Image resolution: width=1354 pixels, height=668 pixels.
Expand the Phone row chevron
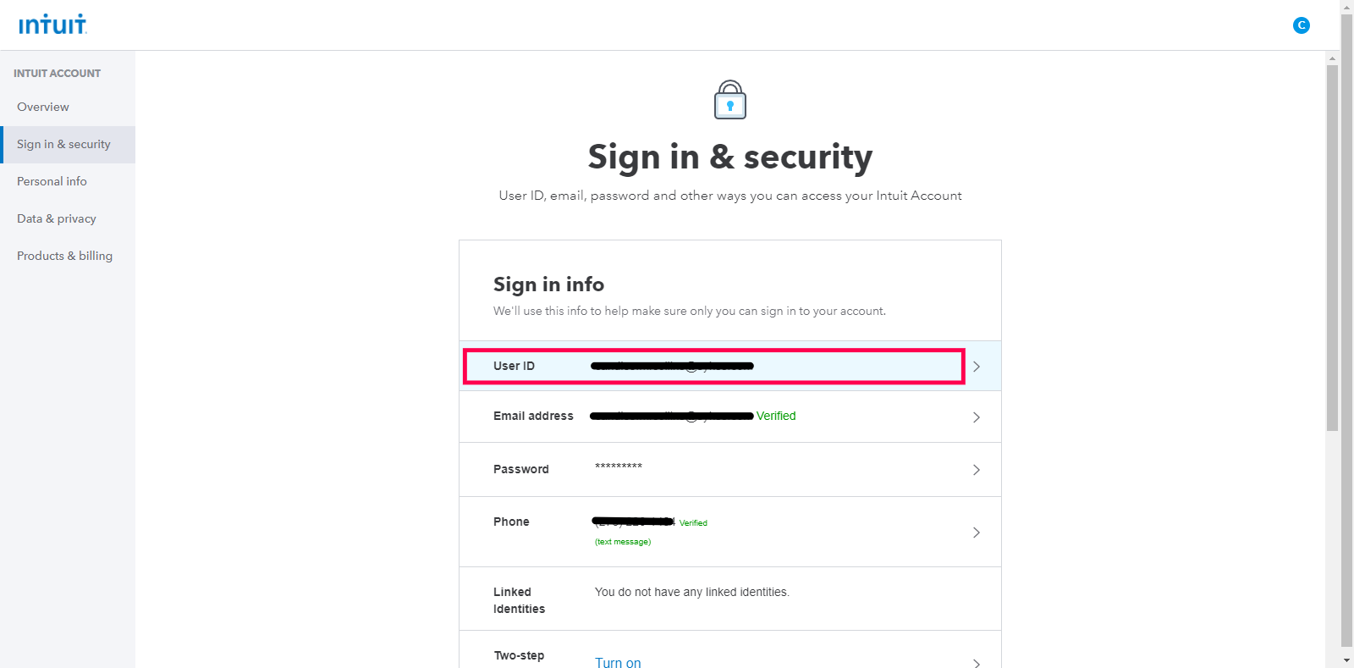coord(977,533)
